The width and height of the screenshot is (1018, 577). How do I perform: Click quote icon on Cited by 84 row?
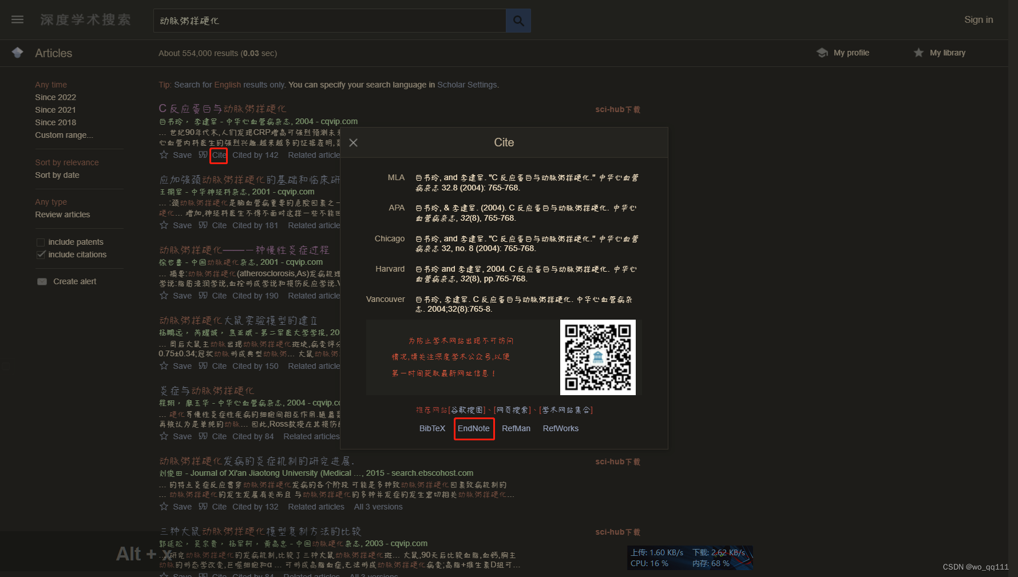pyautogui.click(x=203, y=436)
